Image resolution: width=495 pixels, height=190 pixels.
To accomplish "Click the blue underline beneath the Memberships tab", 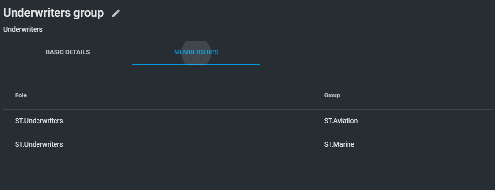I will [x=196, y=64].
